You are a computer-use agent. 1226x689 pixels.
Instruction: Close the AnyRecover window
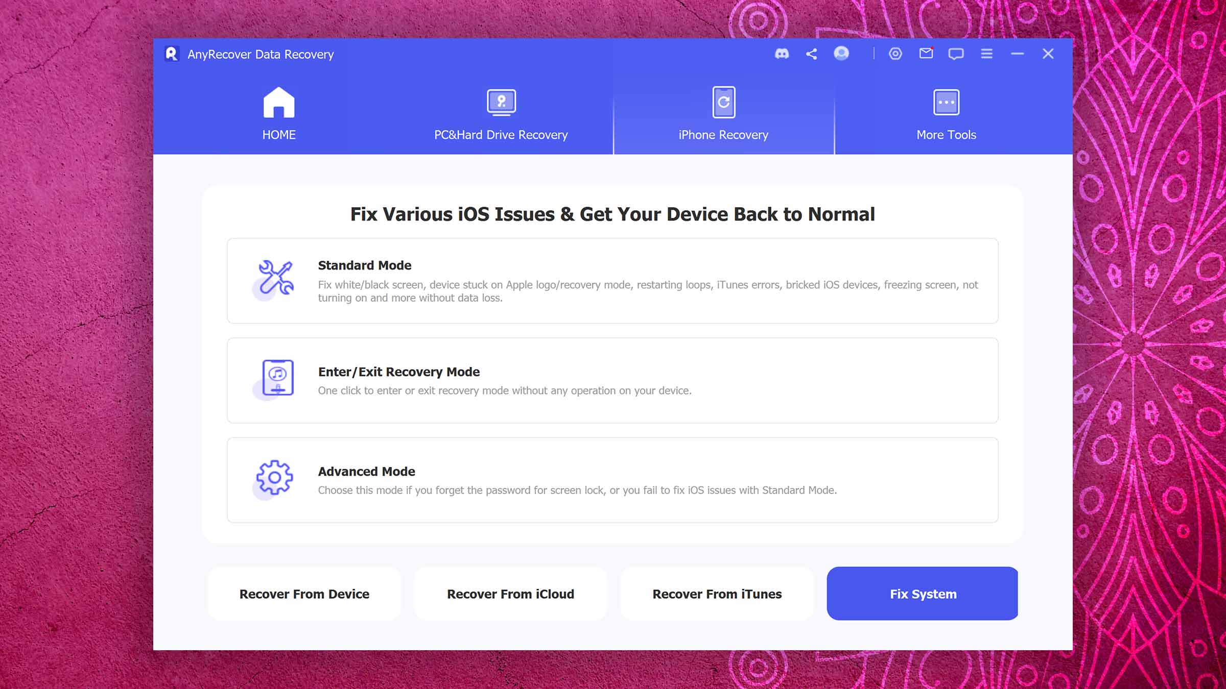(x=1048, y=54)
